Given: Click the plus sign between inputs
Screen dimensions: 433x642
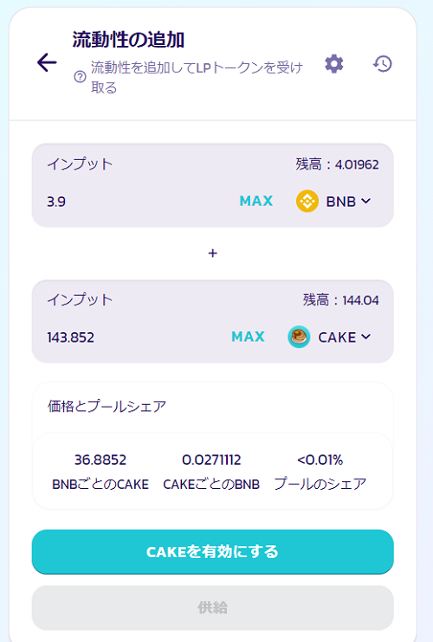Looking at the screenshot, I should click(213, 254).
